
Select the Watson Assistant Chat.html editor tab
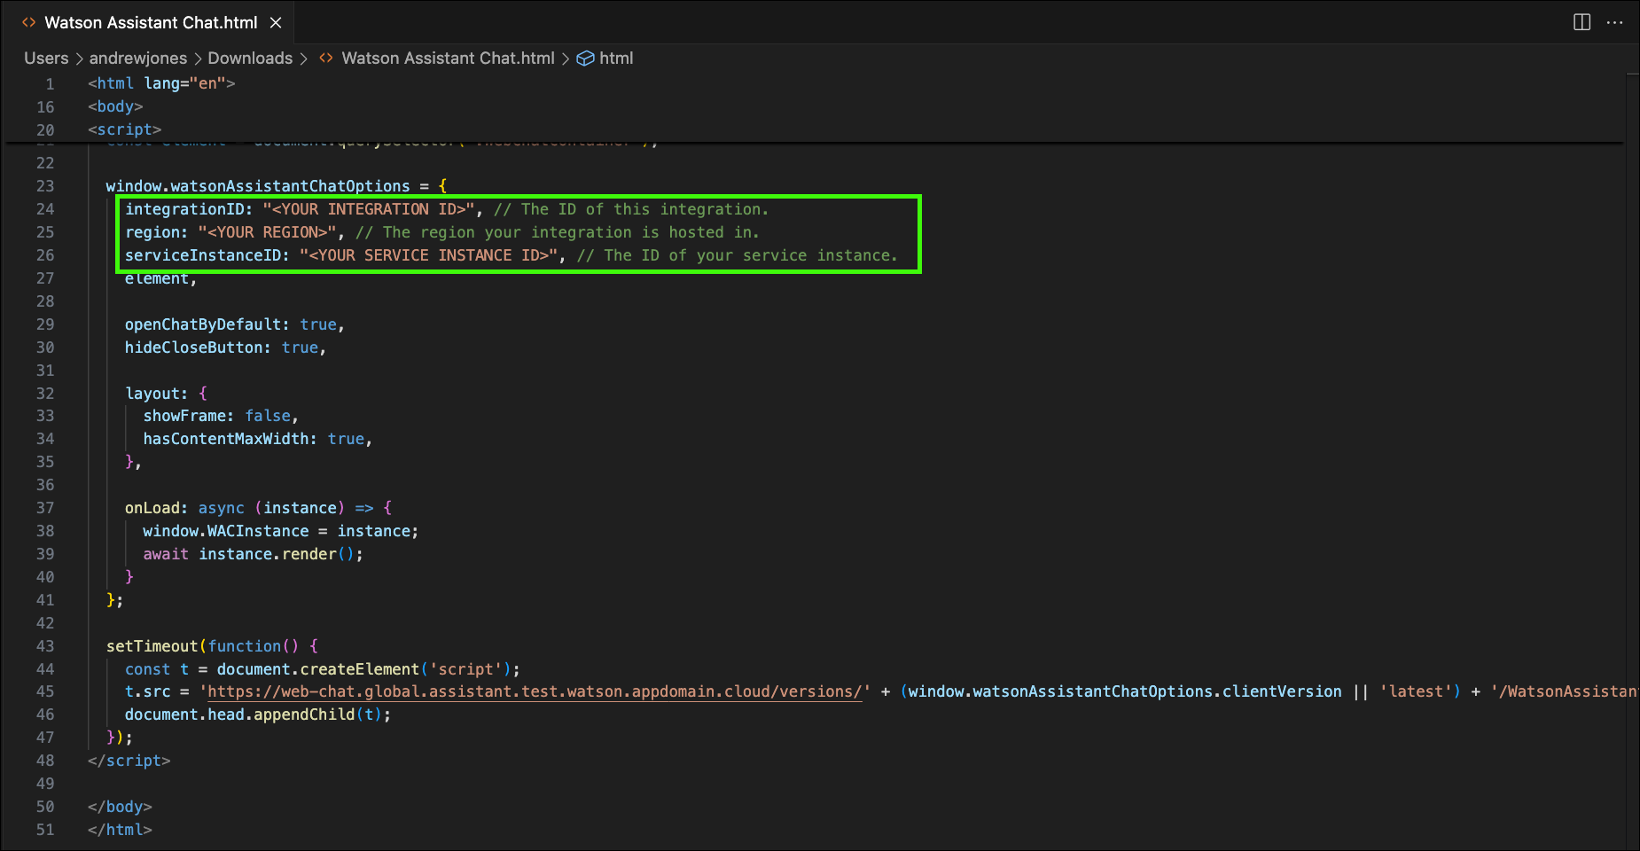(151, 23)
